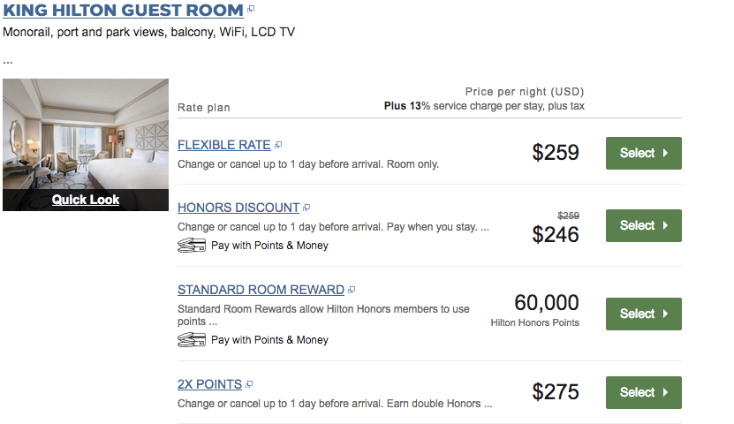734x424 pixels.
Task: Open popup icon beside King Hilton Guest Room
Action: coord(251,9)
